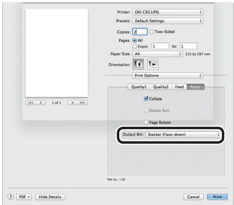Image resolution: width=234 pixels, height=205 pixels.
Task: Enable Two-Sided printing checkbox
Action: click(x=152, y=32)
